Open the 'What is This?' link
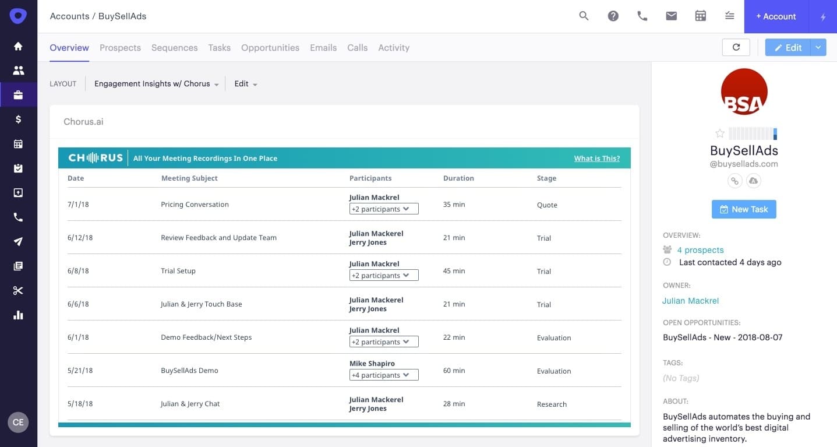 596,159
